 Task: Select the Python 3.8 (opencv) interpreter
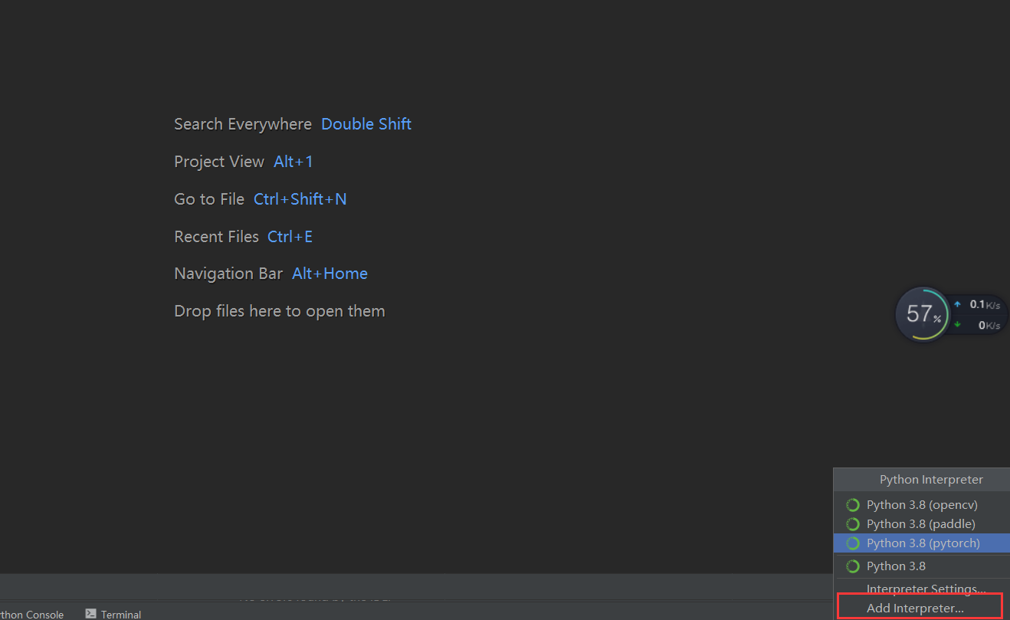coord(921,505)
